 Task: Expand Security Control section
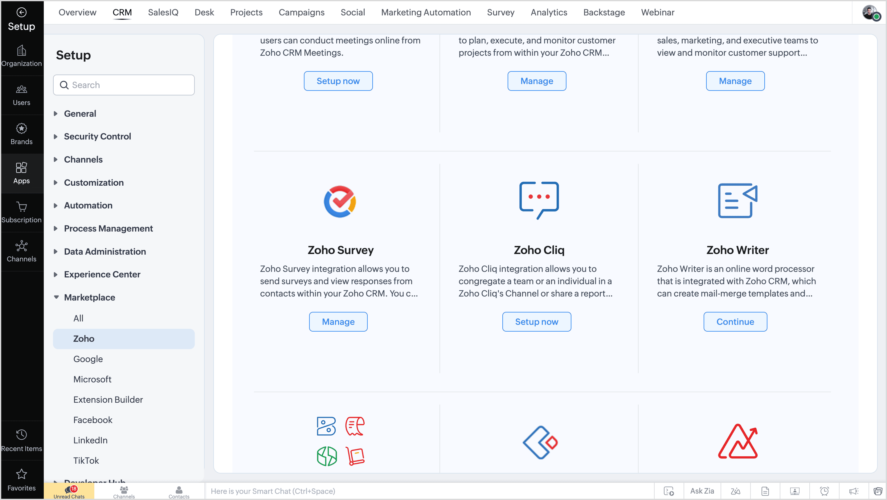[x=97, y=136]
